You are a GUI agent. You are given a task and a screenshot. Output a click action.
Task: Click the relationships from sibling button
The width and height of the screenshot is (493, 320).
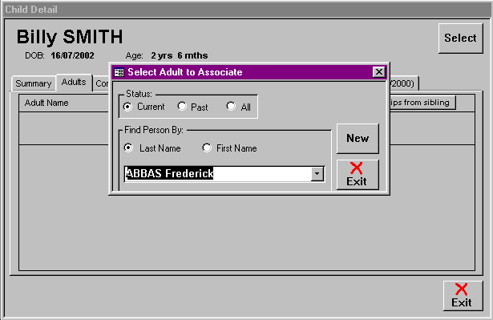pyautogui.click(x=422, y=103)
